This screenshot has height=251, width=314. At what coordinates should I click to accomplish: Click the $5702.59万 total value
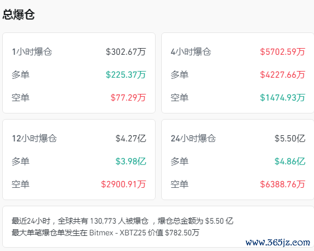[283, 52]
